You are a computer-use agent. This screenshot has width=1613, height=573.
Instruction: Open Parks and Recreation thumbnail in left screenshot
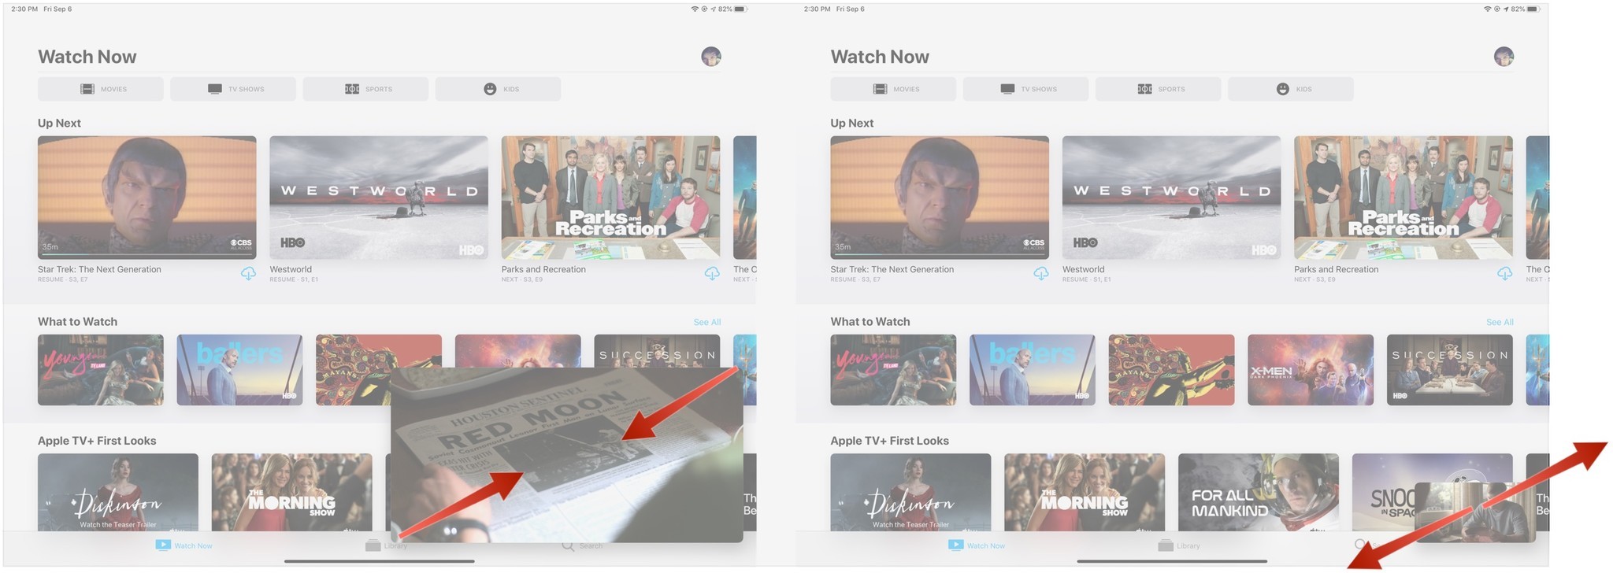pyautogui.click(x=610, y=198)
